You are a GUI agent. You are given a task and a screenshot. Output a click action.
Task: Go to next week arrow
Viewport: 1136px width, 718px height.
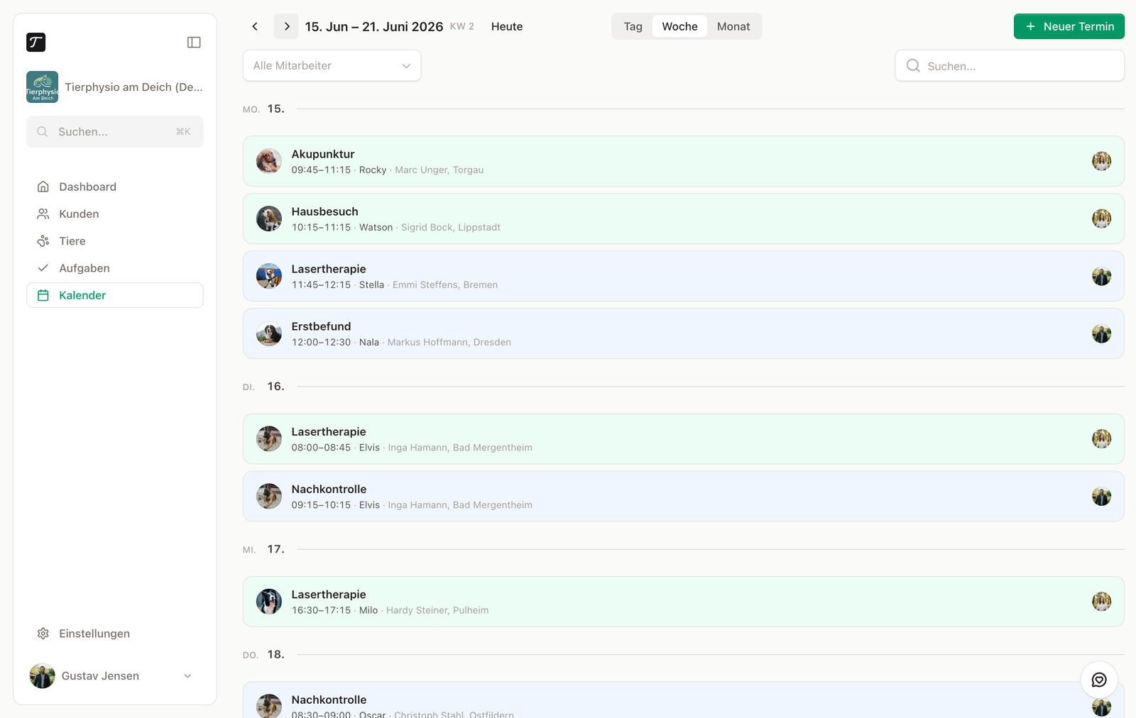point(287,26)
